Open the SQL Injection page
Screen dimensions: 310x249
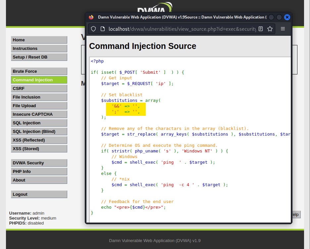point(39,123)
